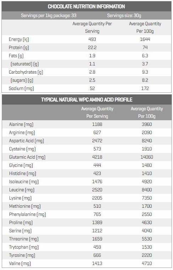173x270 pixels.
Task: Click the Leucine per serving value 2520
Action: coord(97,190)
